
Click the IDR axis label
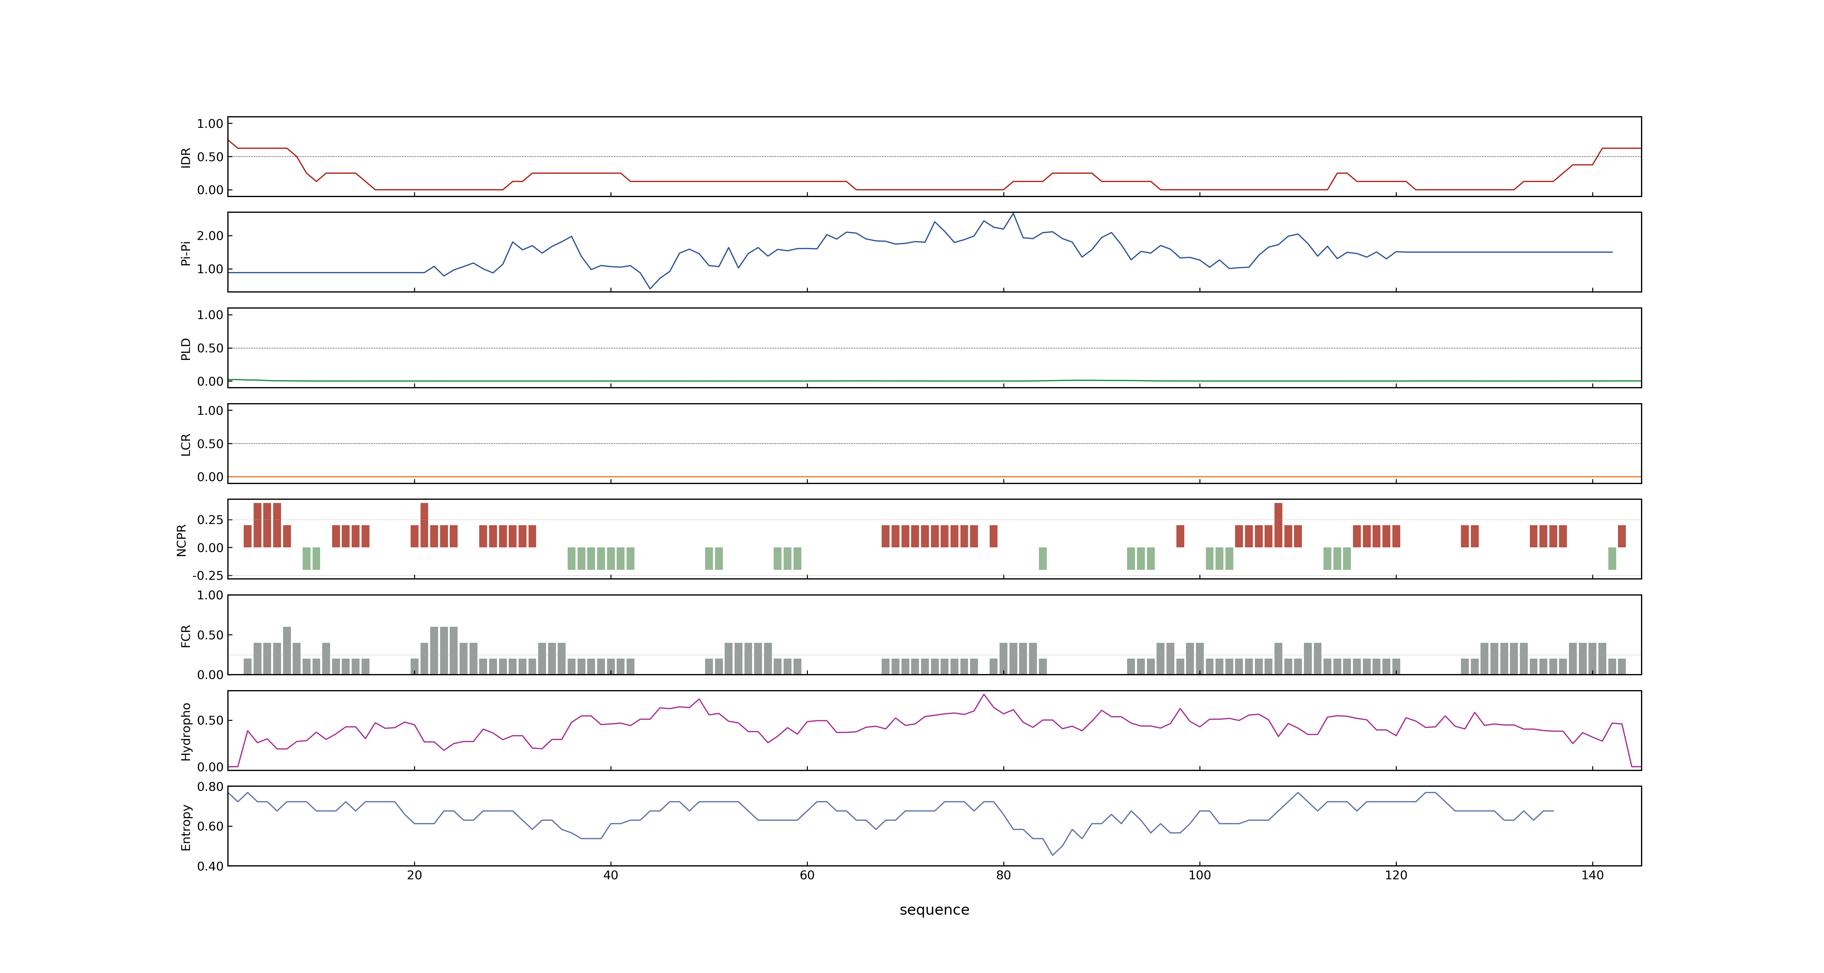pos(186,157)
